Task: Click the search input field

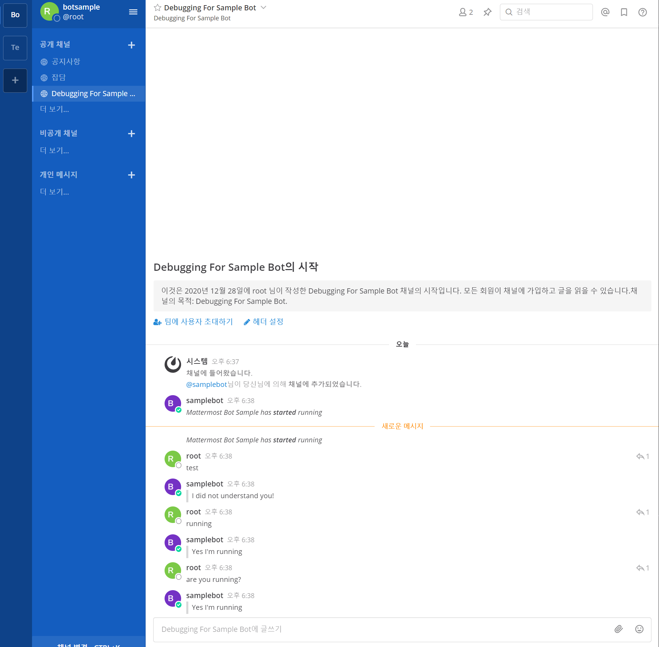Action: [546, 12]
